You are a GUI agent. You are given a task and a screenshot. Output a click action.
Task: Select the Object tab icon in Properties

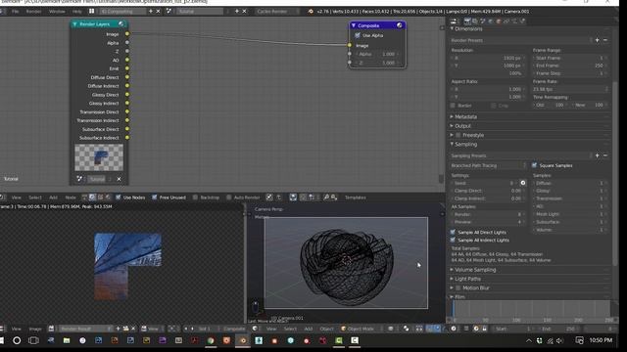click(x=499, y=21)
